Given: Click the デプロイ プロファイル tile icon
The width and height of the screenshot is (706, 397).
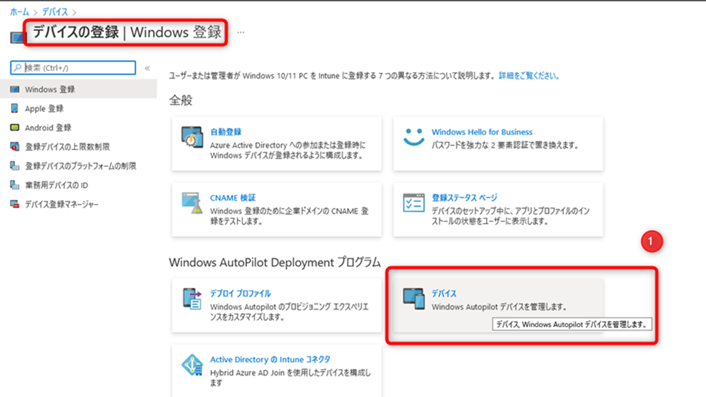Looking at the screenshot, I should (x=191, y=298).
